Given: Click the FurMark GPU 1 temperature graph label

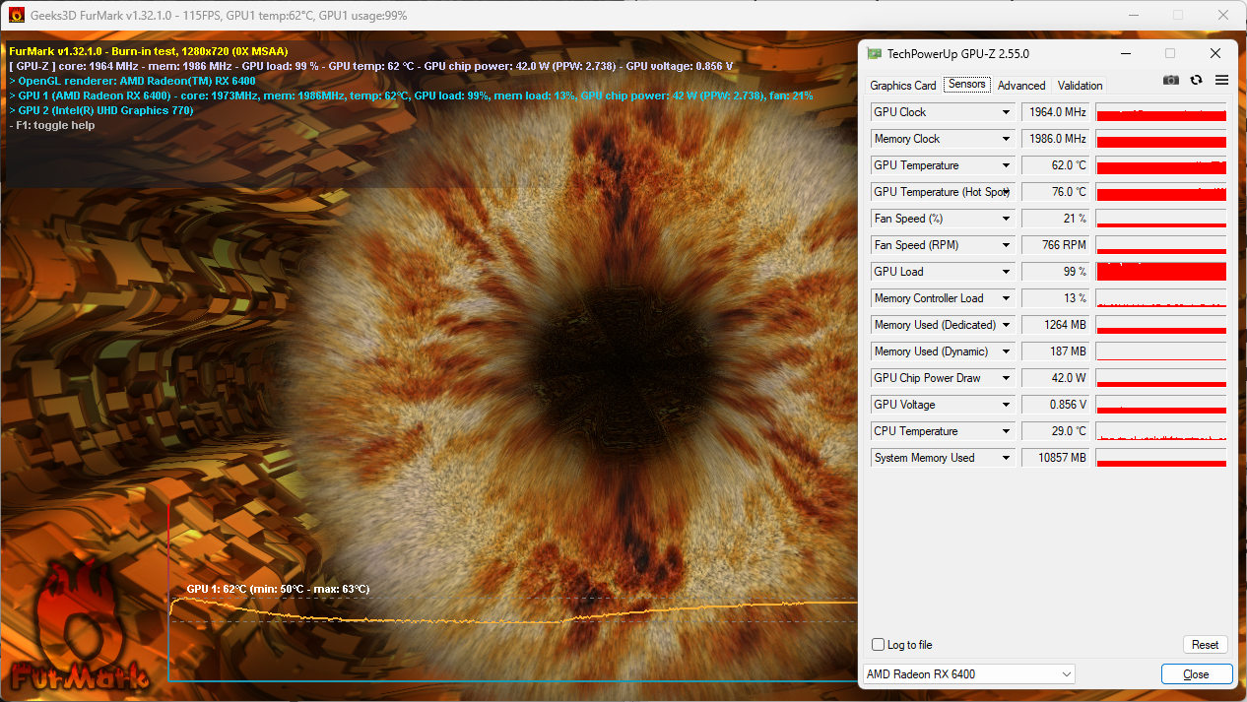Looking at the screenshot, I should 278,589.
